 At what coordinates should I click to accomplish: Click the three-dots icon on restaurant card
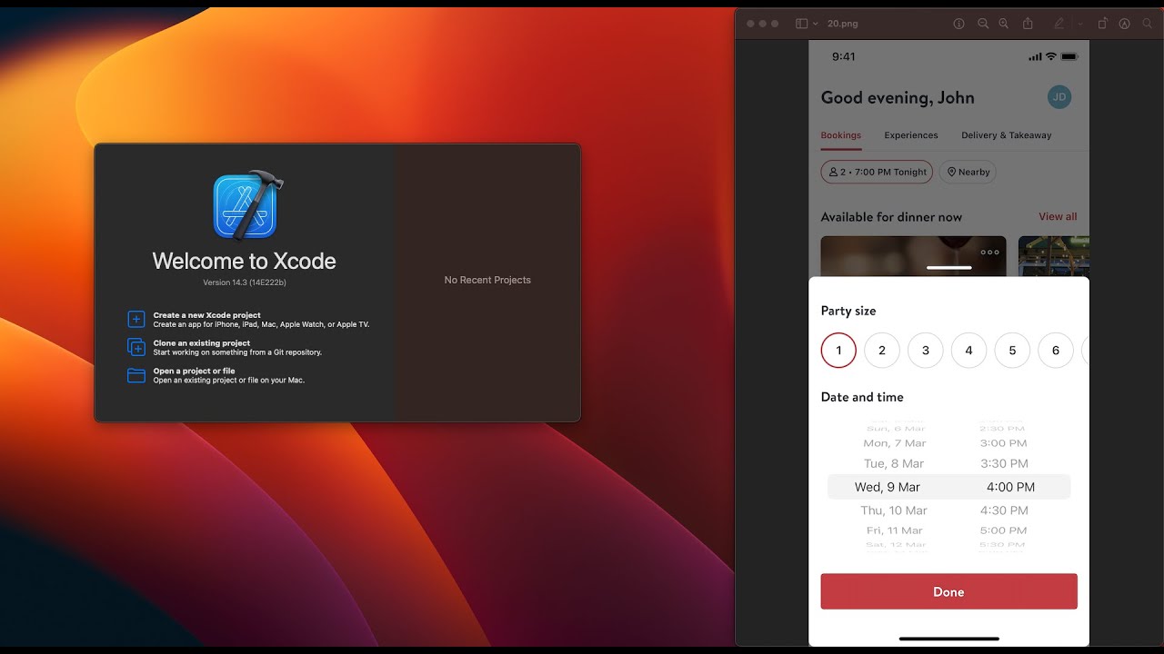click(989, 253)
